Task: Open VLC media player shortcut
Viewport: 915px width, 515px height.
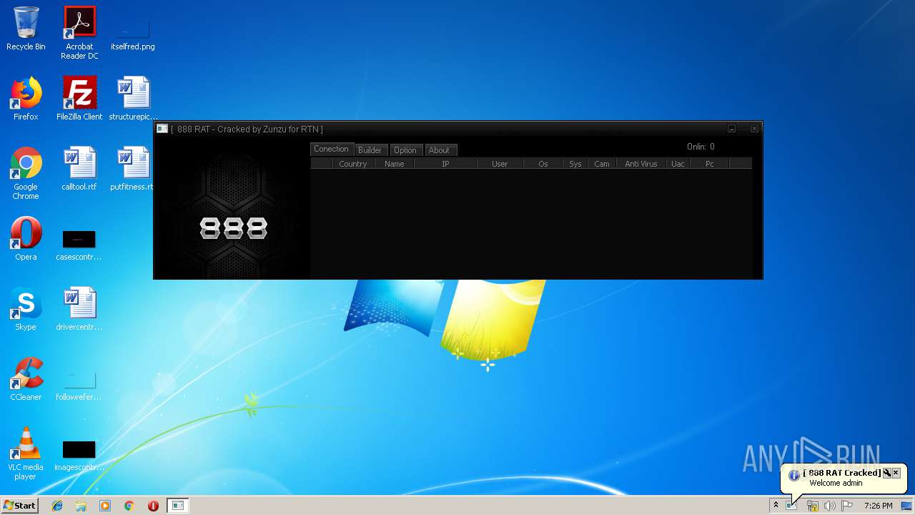Action: [x=26, y=453]
